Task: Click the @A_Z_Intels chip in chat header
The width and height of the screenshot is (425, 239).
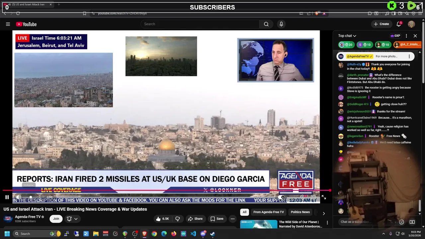Action: [408, 44]
